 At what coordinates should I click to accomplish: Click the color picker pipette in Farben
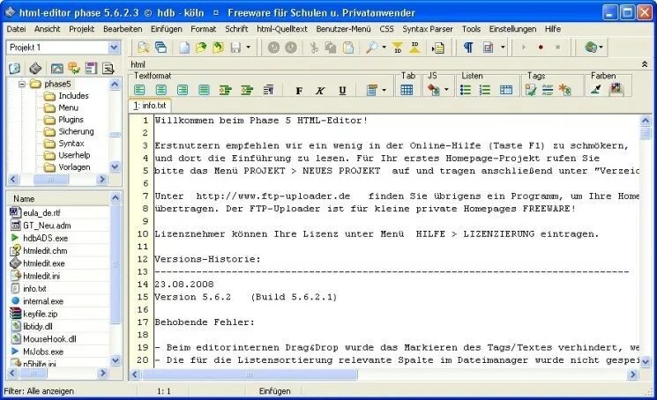[x=596, y=89]
